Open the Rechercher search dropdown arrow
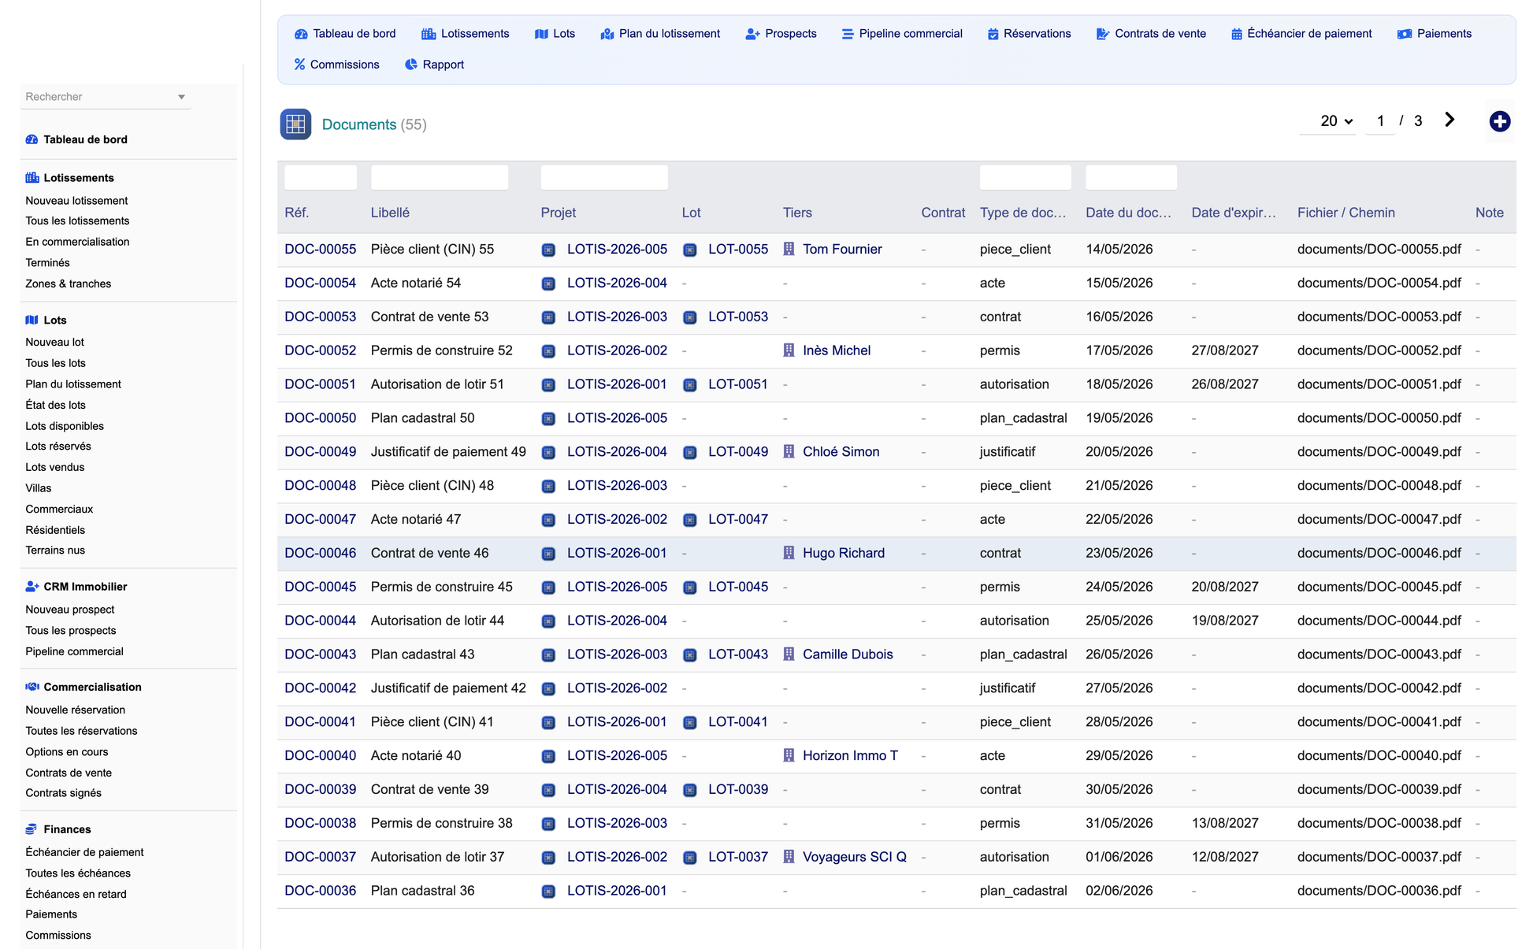 coord(181,97)
